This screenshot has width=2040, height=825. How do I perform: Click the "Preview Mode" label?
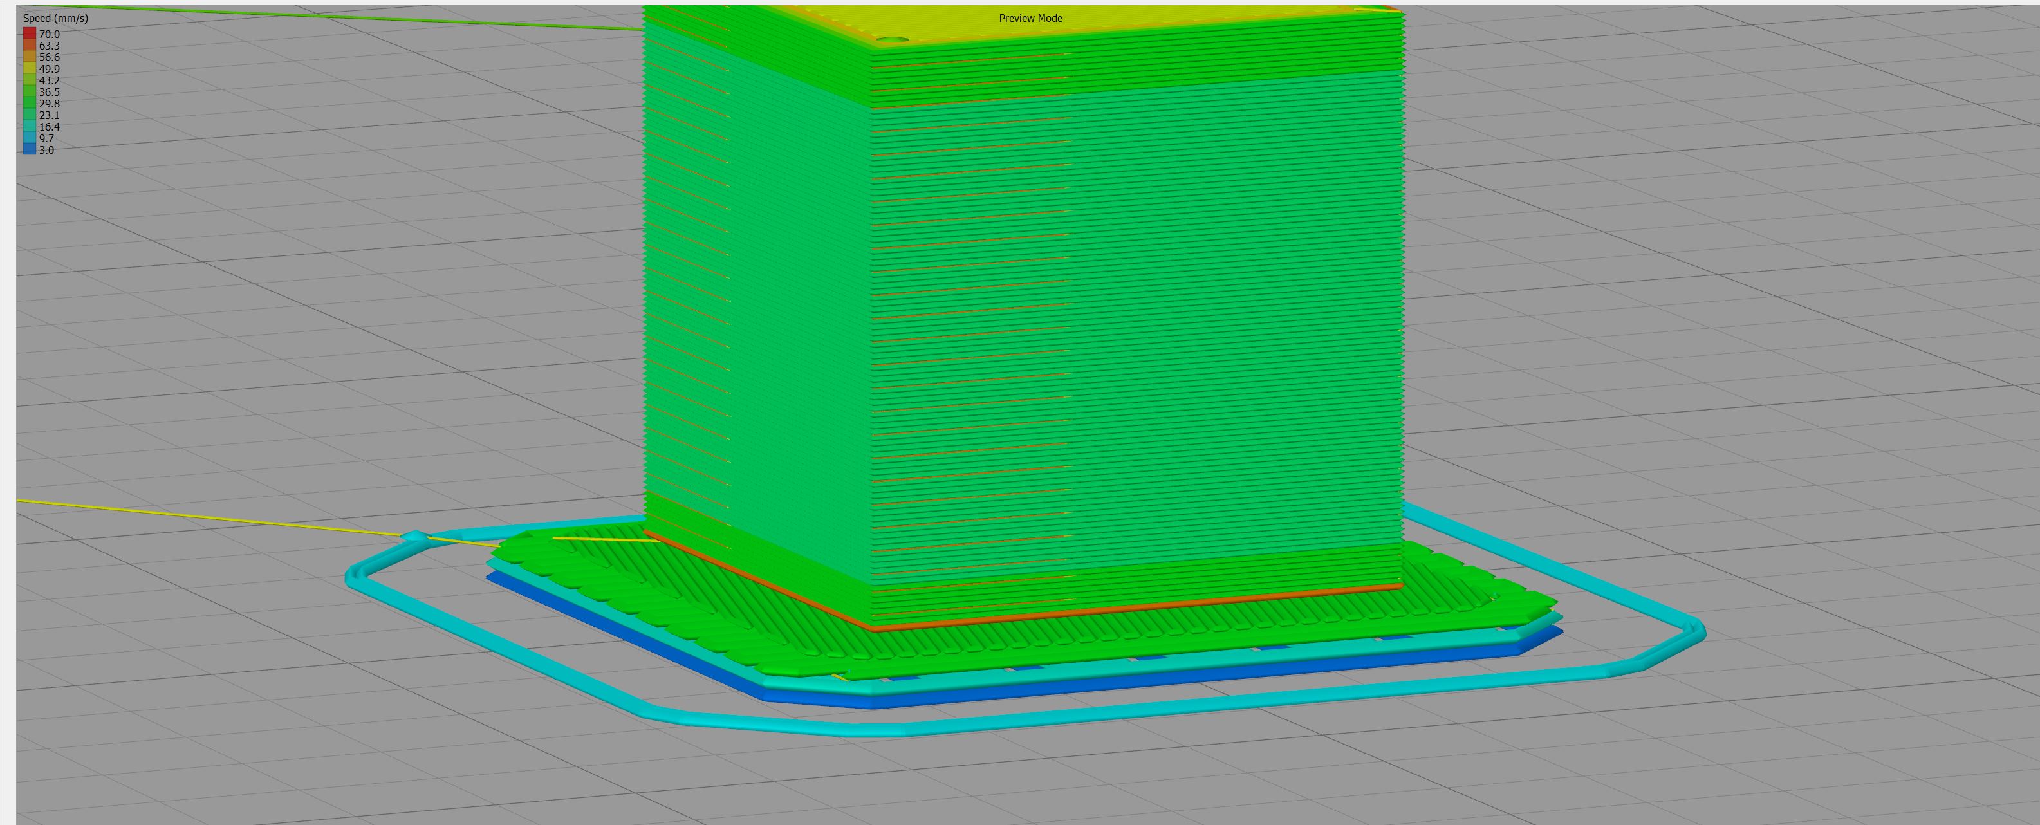tap(1030, 18)
